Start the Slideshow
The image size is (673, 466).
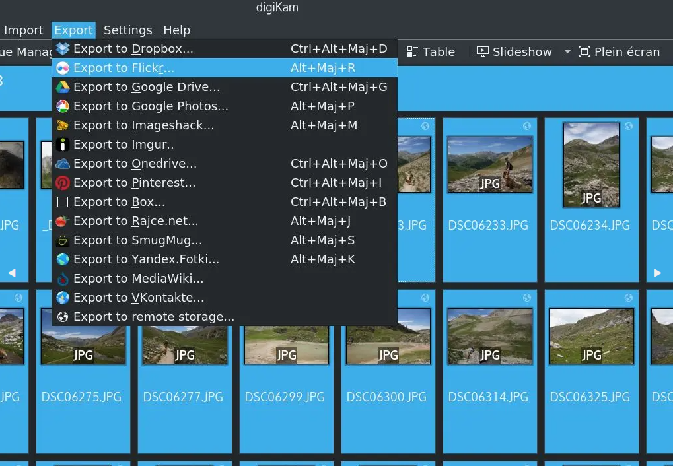pyautogui.click(x=514, y=52)
